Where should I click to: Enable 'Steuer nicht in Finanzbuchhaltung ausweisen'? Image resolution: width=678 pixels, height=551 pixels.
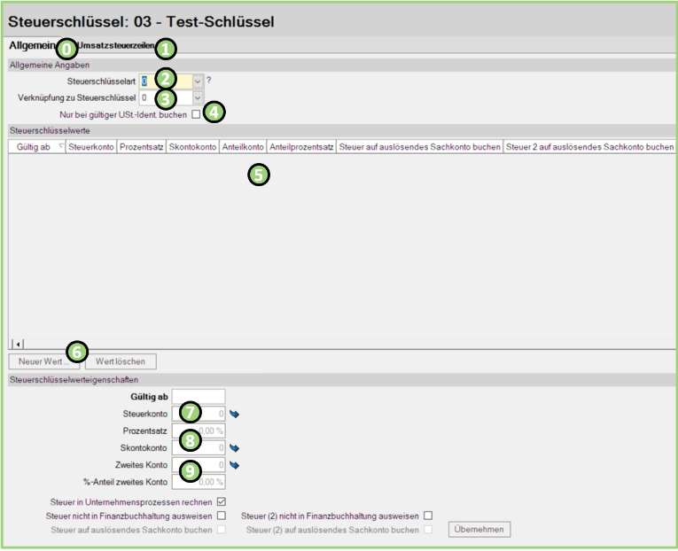(x=221, y=516)
